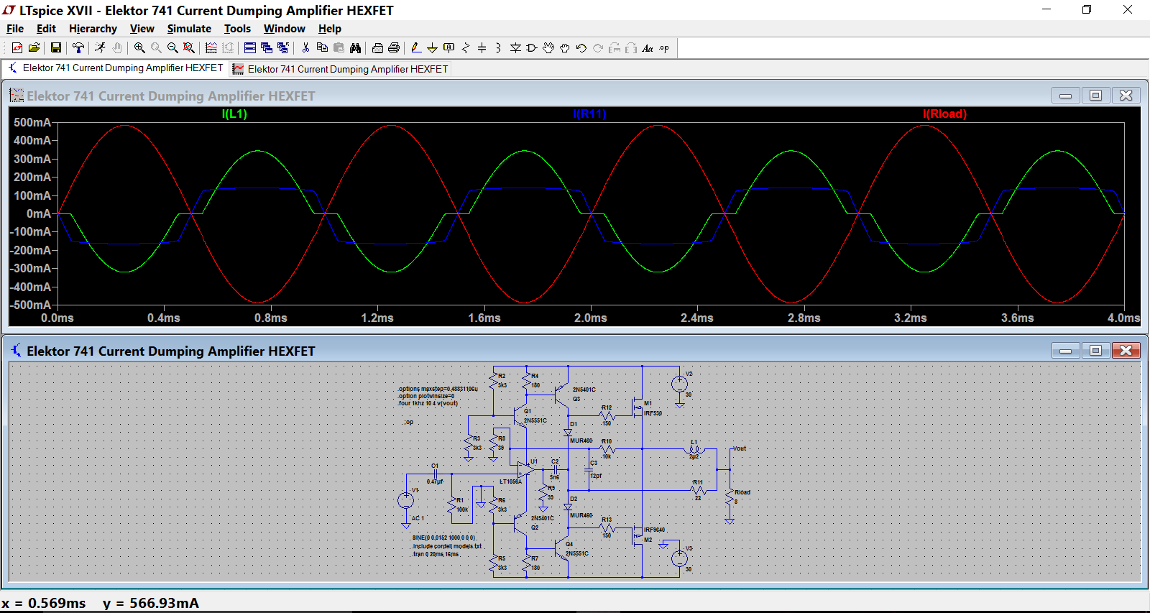The height and width of the screenshot is (613, 1150).
Task: Open Find with the binoculars icon
Action: click(x=355, y=48)
